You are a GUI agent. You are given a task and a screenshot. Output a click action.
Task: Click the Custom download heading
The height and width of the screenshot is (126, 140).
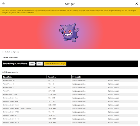click(x=10, y=57)
